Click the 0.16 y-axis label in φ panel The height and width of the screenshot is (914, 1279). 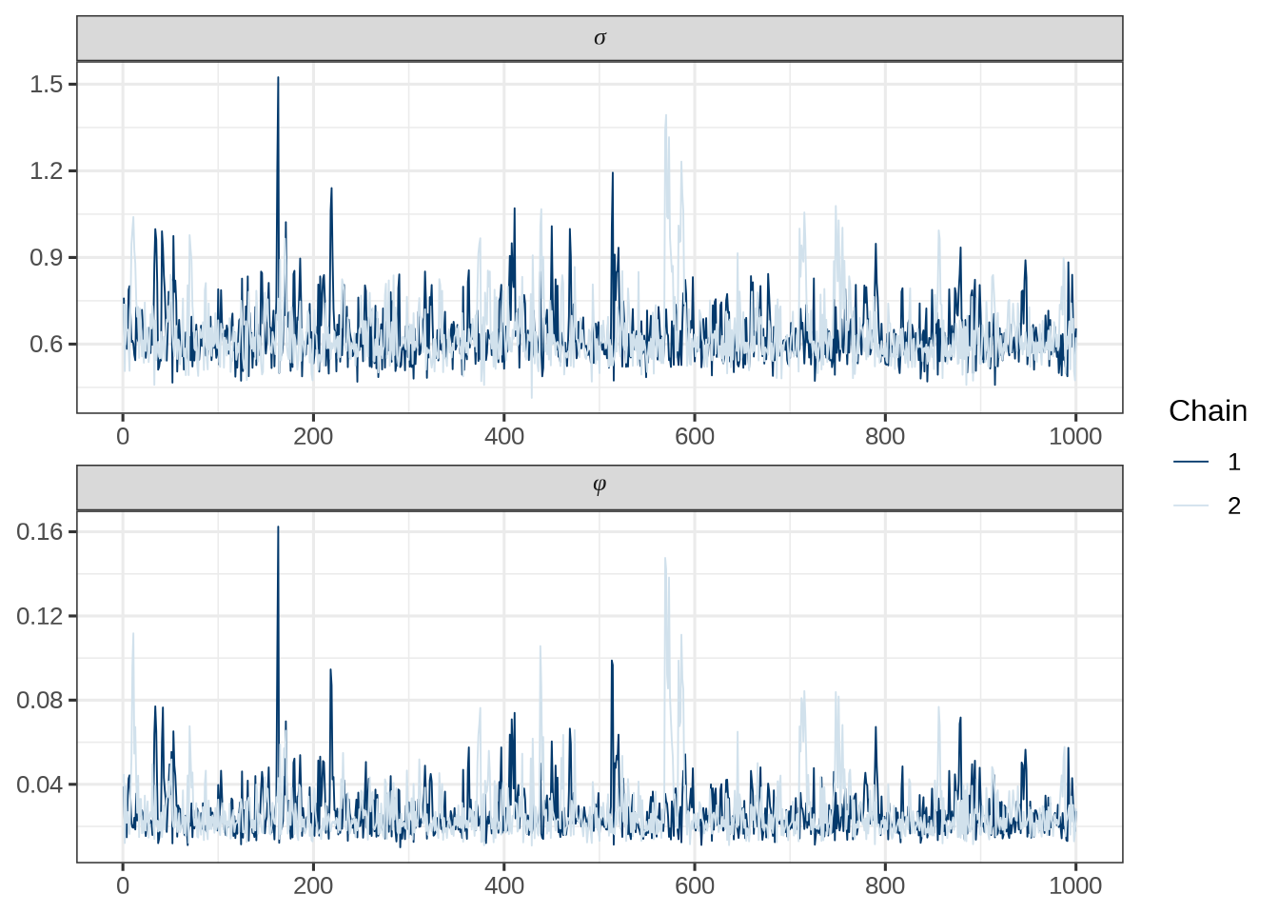click(x=40, y=531)
